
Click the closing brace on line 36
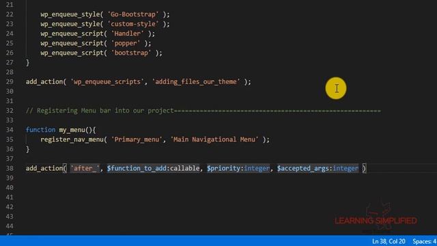coord(27,149)
